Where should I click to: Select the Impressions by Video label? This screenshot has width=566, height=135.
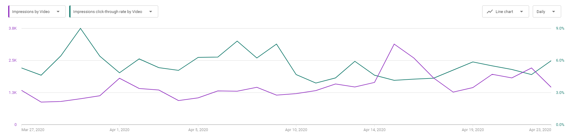click(x=31, y=12)
